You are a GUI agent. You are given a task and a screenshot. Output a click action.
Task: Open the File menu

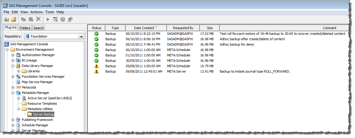[x=6, y=12]
